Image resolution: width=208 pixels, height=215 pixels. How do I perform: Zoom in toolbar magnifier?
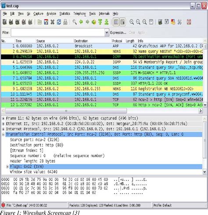point(132,22)
